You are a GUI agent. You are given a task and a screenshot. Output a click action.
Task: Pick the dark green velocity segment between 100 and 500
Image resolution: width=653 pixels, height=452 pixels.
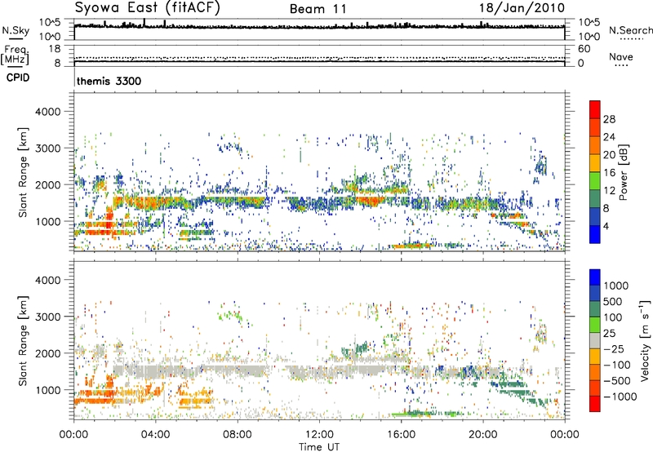[x=595, y=309]
